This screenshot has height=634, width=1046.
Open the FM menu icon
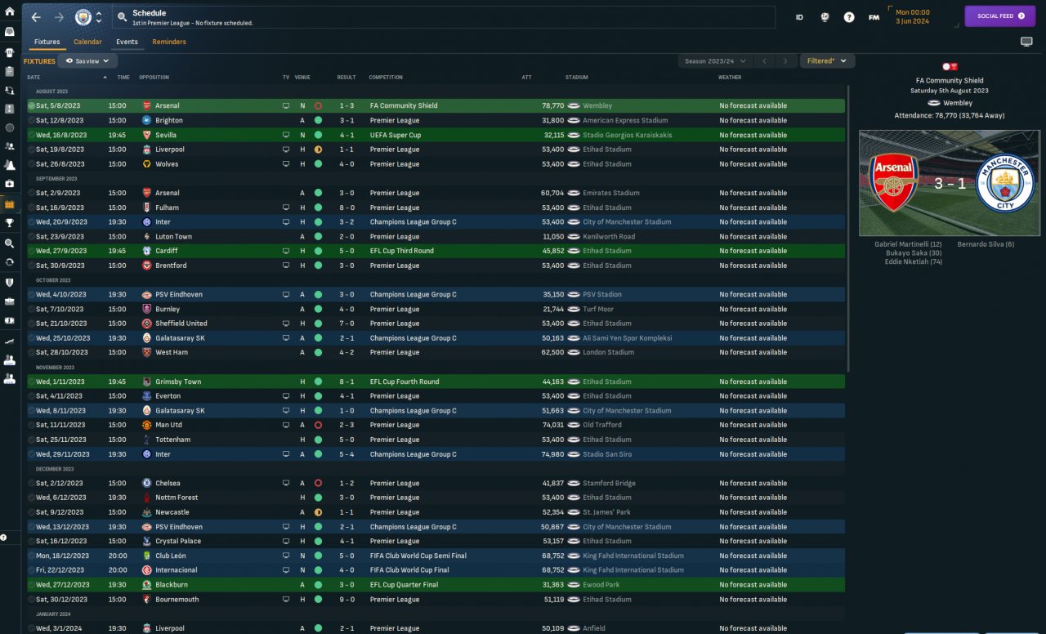coord(874,17)
